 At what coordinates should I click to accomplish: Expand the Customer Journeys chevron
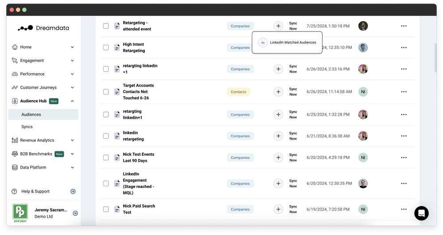tap(72, 88)
